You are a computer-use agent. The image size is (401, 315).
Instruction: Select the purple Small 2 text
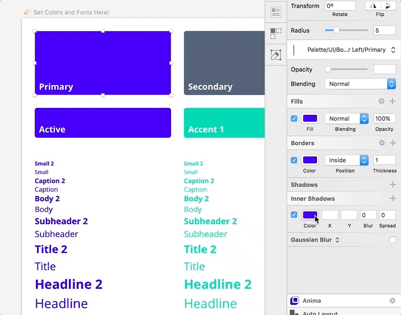[44, 163]
